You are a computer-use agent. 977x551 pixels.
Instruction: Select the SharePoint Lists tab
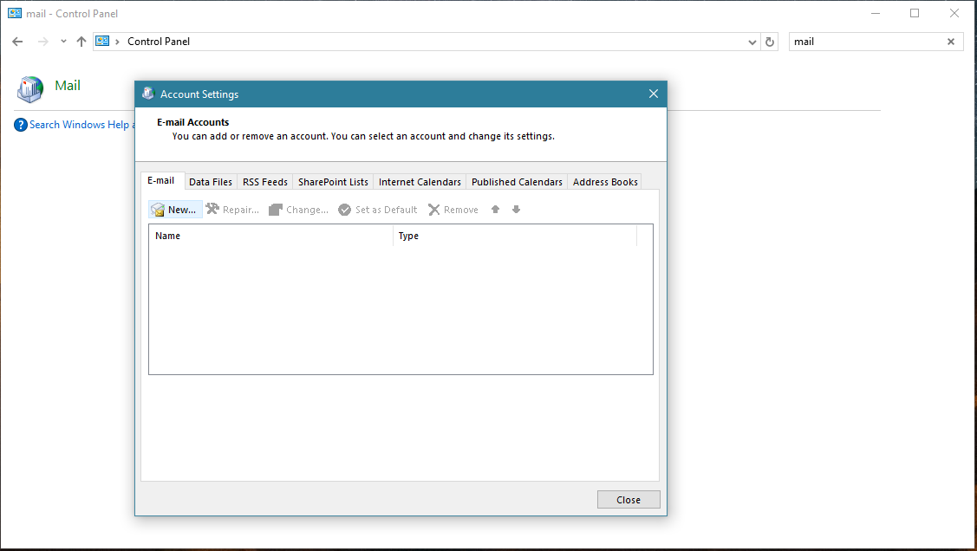tap(333, 182)
